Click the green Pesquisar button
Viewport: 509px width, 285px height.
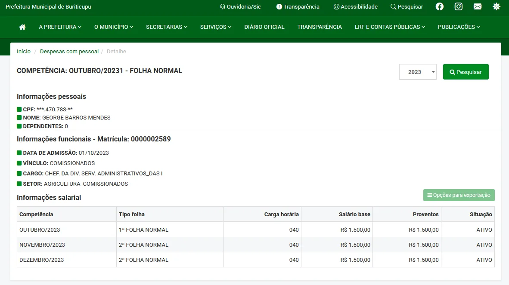pos(466,72)
